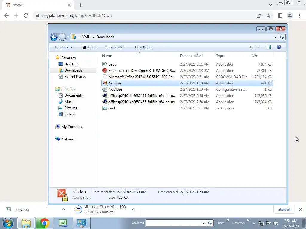Expand the taskbar Address dropdown arrow
Image resolution: width=306 pixels, height=229 pixels.
pos(203,223)
